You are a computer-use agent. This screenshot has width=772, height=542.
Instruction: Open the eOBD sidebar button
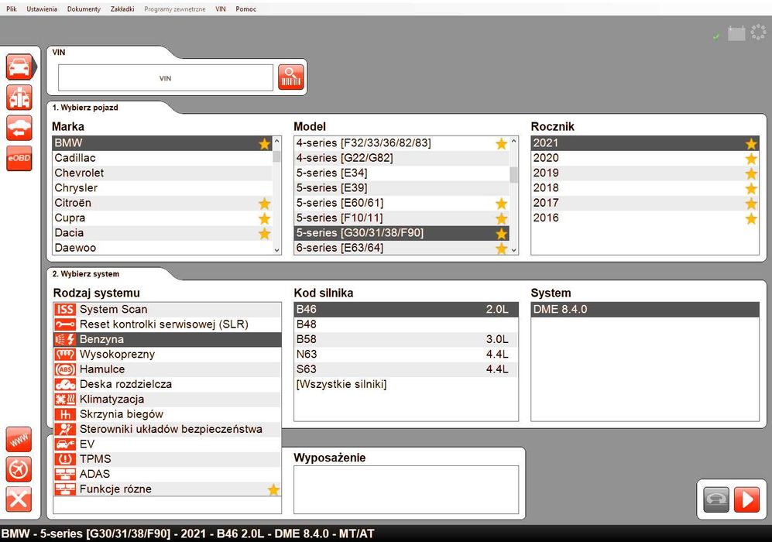(19, 158)
